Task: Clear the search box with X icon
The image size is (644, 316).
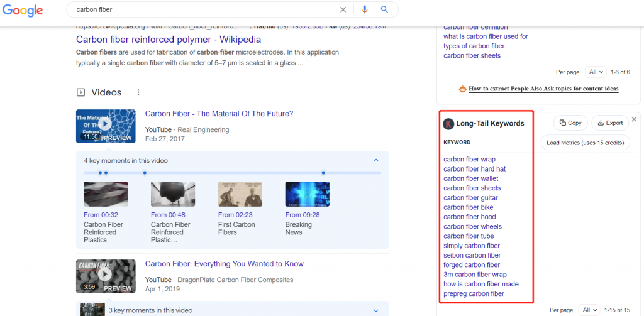Action: click(x=343, y=10)
